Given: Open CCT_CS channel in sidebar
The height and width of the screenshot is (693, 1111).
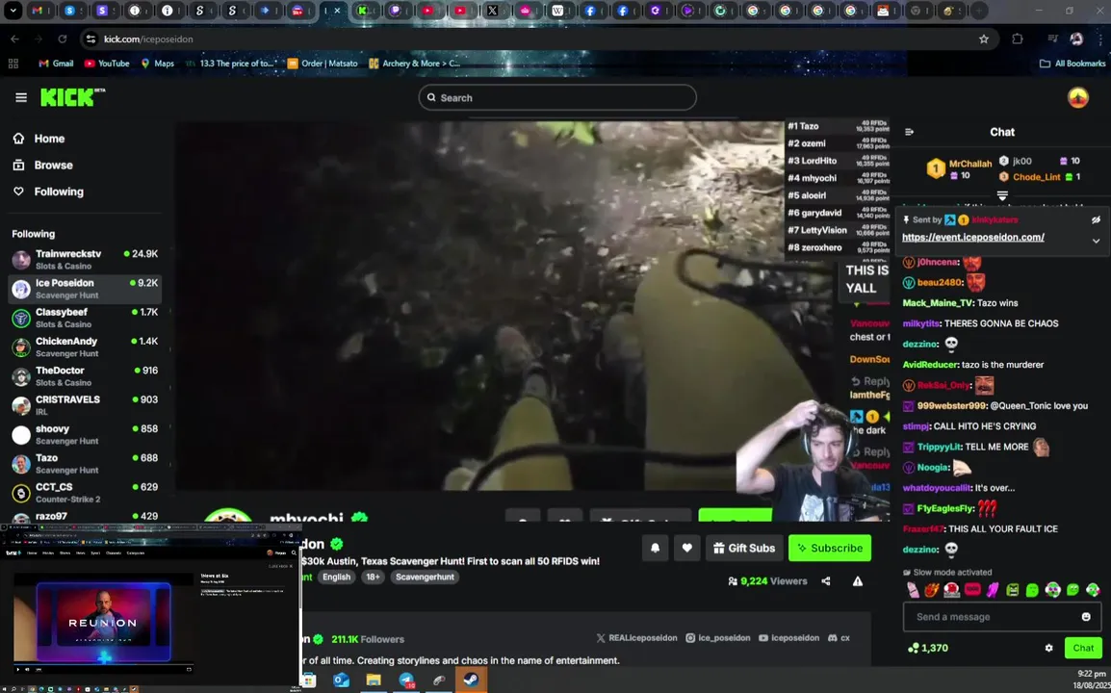Looking at the screenshot, I should pyautogui.click(x=85, y=493).
